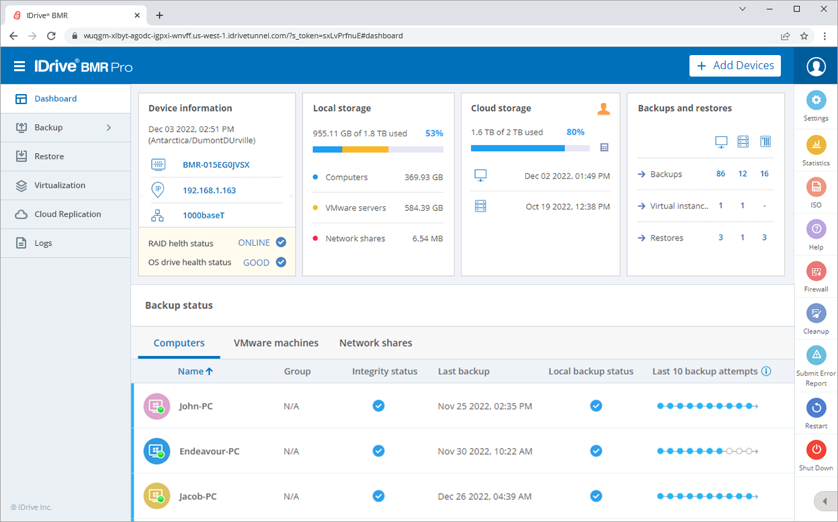Sort the table by the Name column arrow
Viewport: 838px width, 522px height.
(209, 372)
